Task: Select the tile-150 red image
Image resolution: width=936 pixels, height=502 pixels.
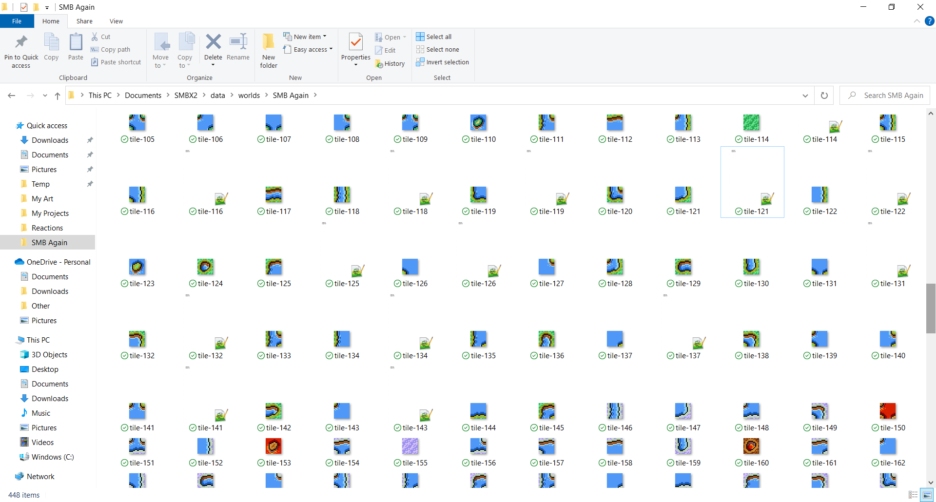Action: click(888, 411)
